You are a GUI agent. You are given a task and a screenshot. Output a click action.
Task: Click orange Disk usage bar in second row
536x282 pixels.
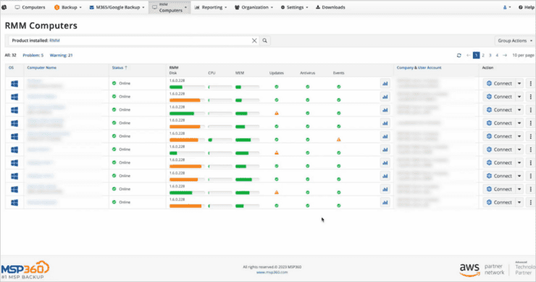(187, 100)
